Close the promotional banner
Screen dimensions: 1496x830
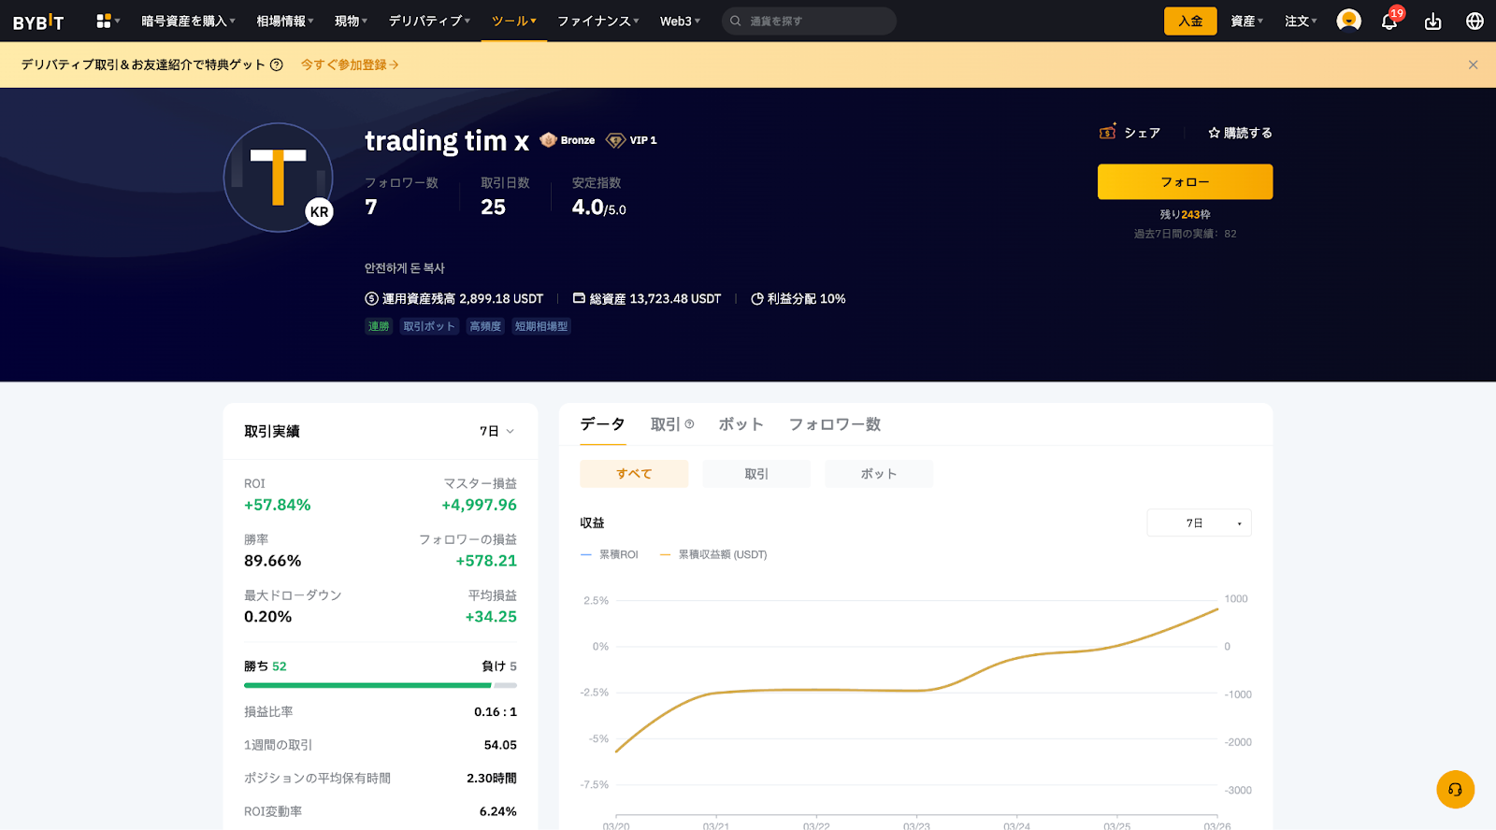click(x=1473, y=64)
